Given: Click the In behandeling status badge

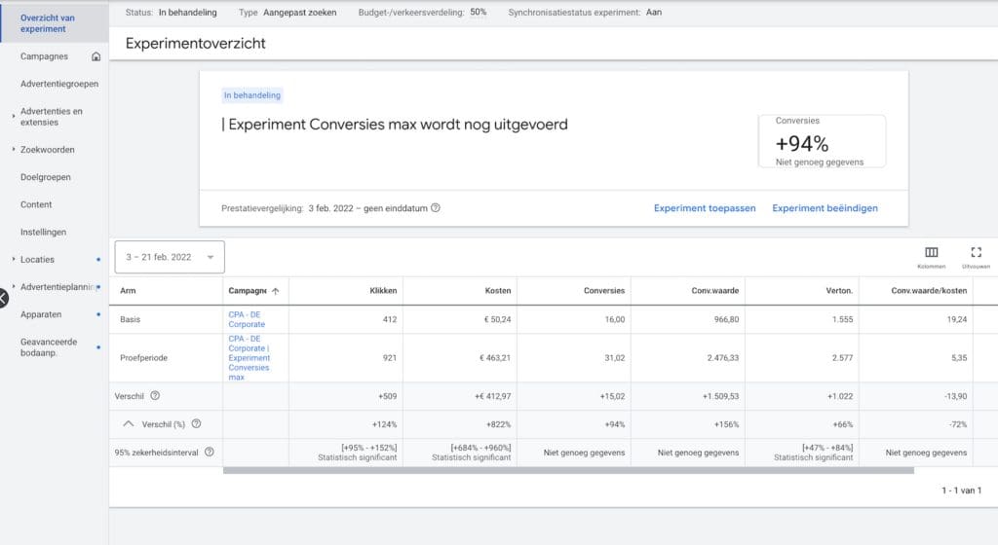Looking at the screenshot, I should coord(252,95).
